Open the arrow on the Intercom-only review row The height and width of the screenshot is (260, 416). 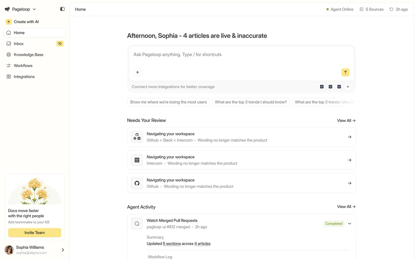click(x=350, y=160)
